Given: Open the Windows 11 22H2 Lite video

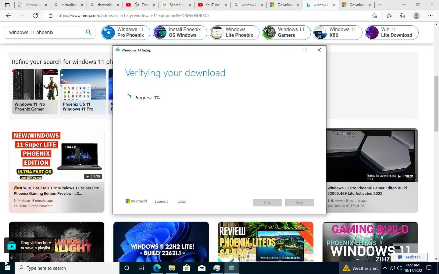Looking at the screenshot, I should tap(161, 242).
